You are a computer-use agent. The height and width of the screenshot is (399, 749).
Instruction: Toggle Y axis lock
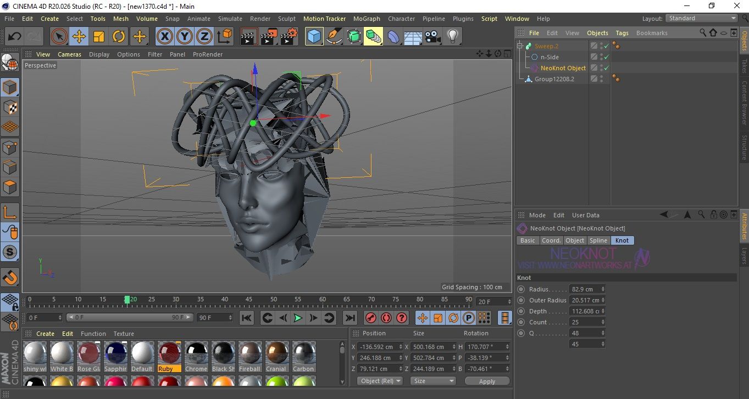click(185, 37)
